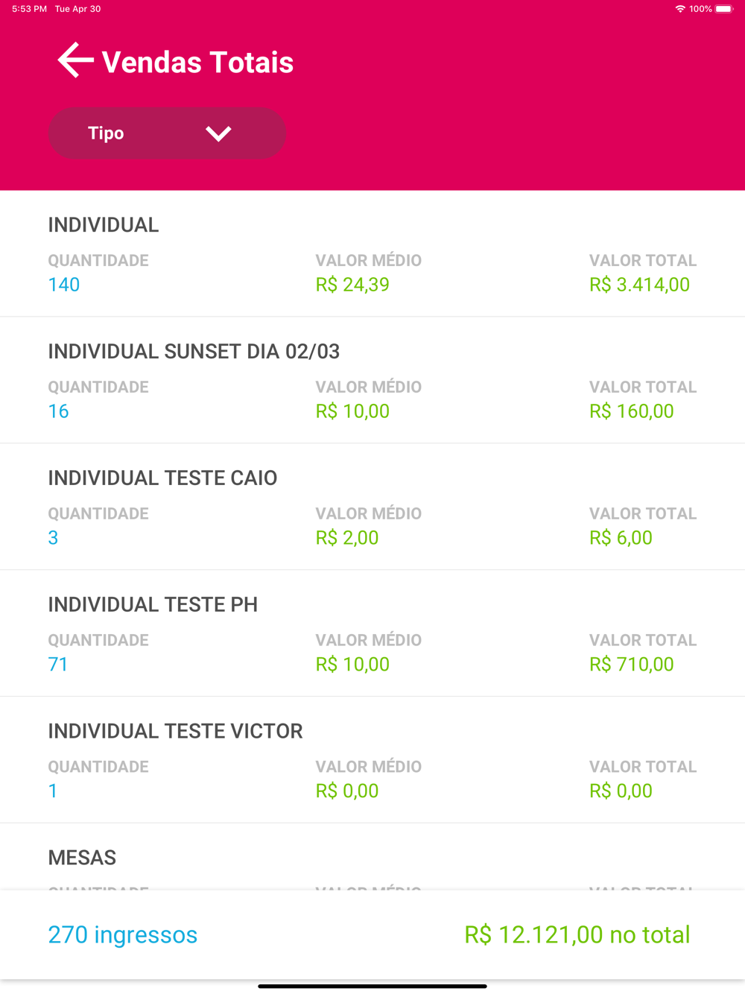Tap the R$ 710,00 total value

[632, 665]
